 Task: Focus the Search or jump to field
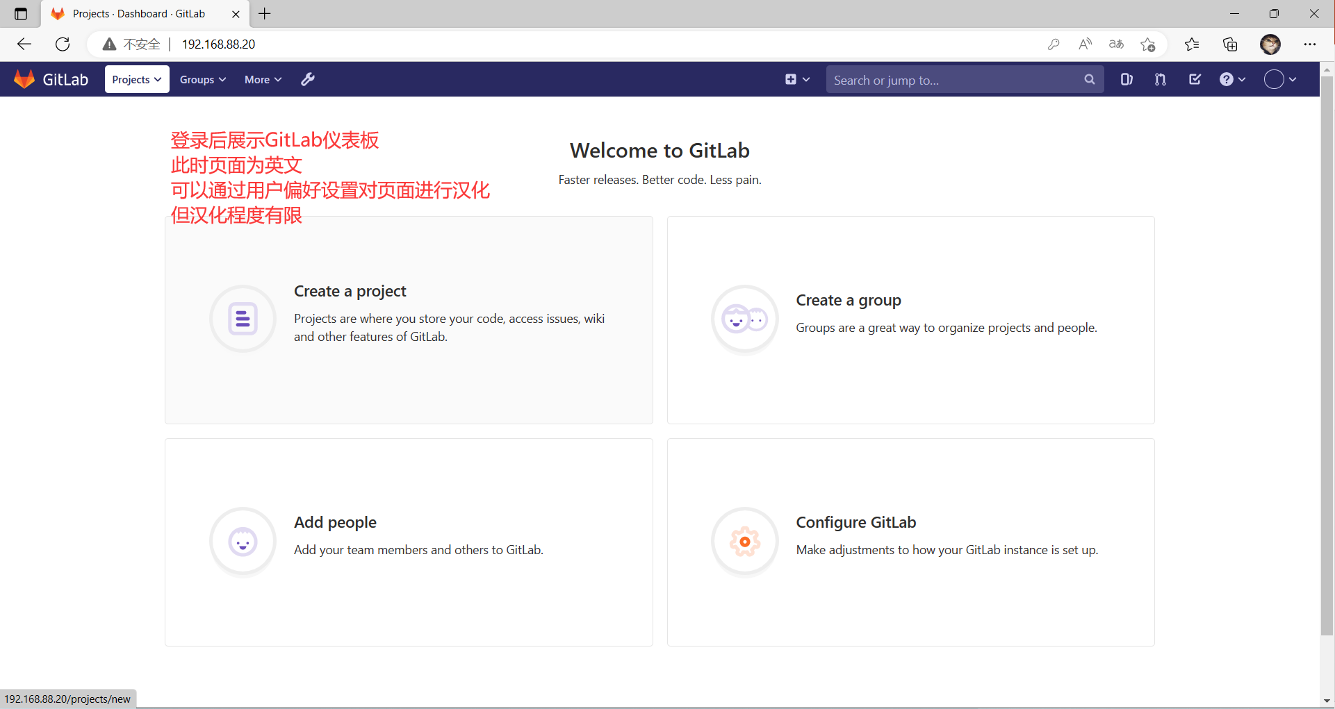pos(952,80)
